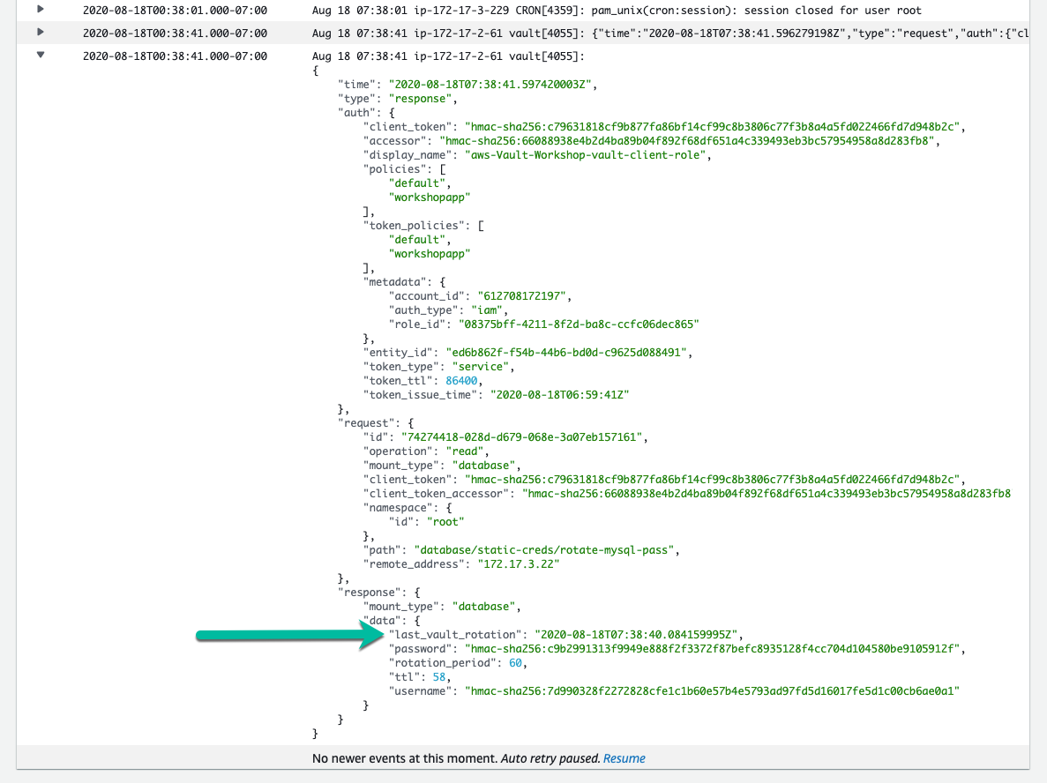Click Resume to restart auto retry

(x=624, y=758)
